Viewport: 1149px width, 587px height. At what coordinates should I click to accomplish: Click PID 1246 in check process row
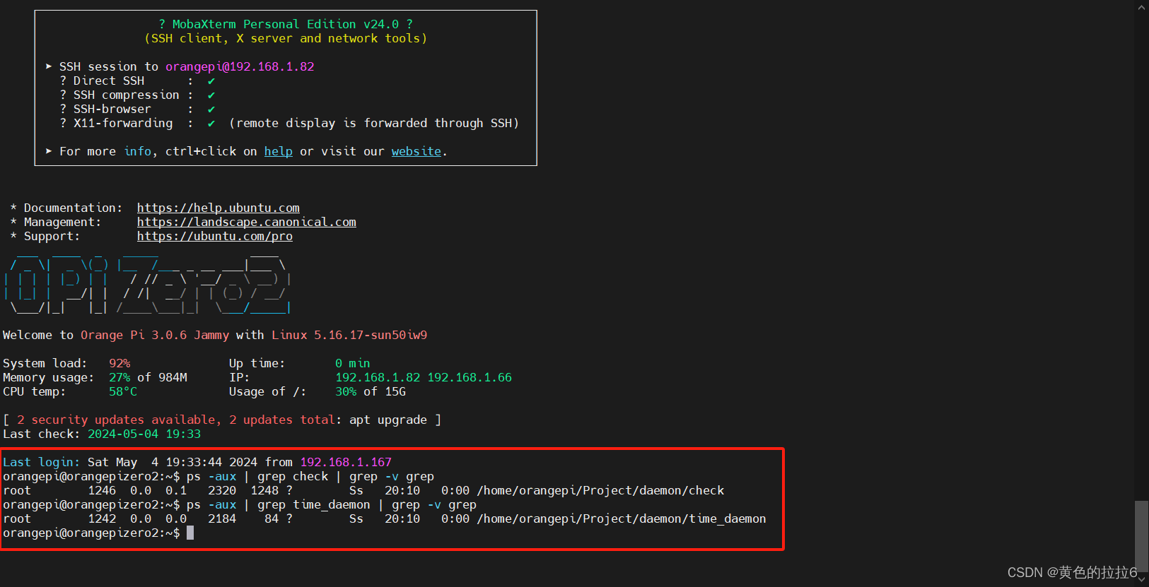tap(102, 490)
